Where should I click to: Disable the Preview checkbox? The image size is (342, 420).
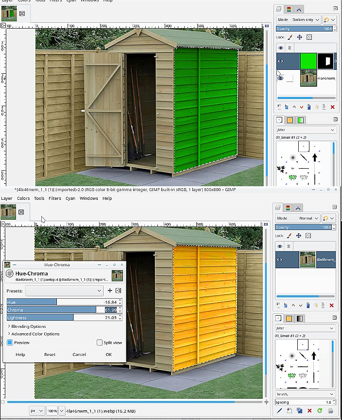pyautogui.click(x=10, y=342)
